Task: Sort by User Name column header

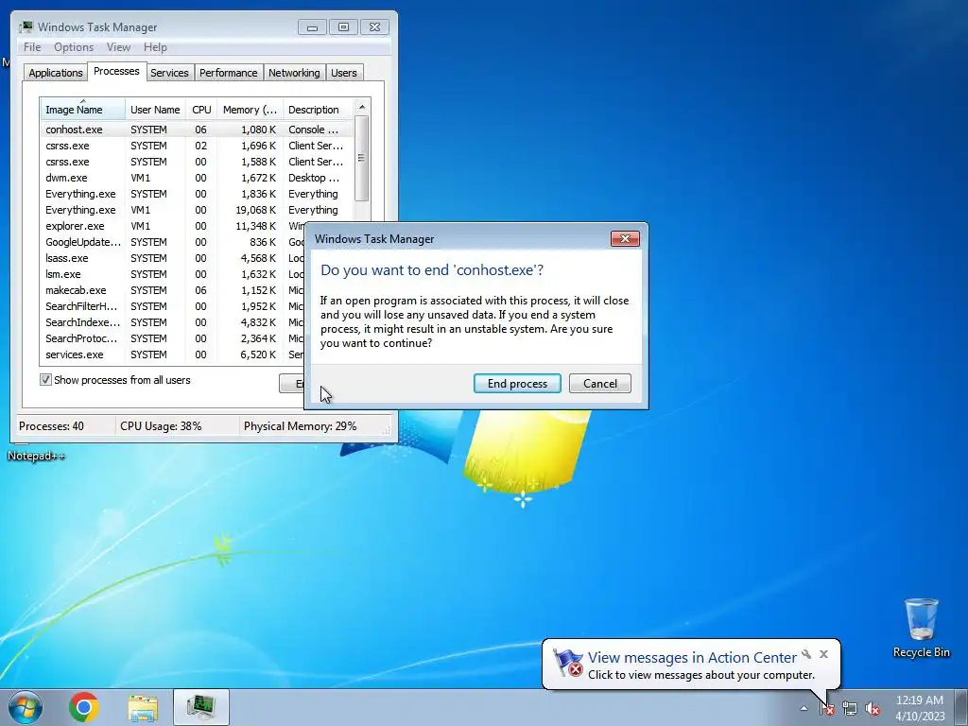Action: point(155,110)
